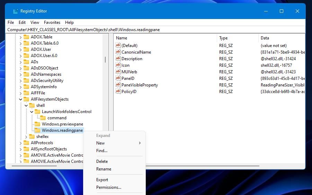
Task: Click the tree pane horizontal scrollbar
Action: point(34,166)
